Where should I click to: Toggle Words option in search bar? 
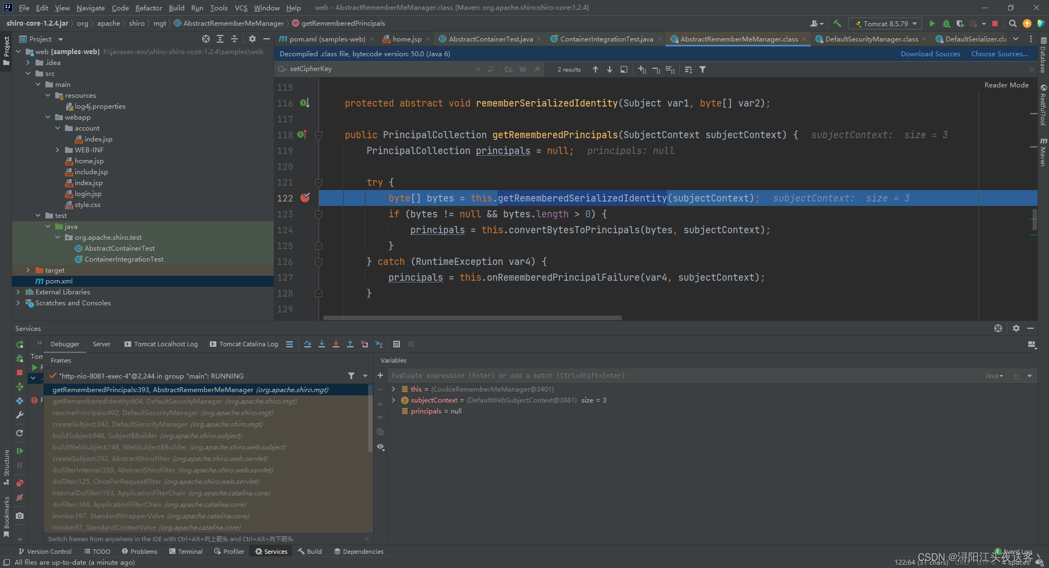point(523,69)
